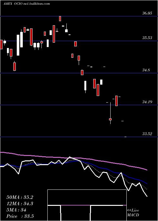Click the 50MA : 35.2 readout
158x221 pixels.
(20, 197)
